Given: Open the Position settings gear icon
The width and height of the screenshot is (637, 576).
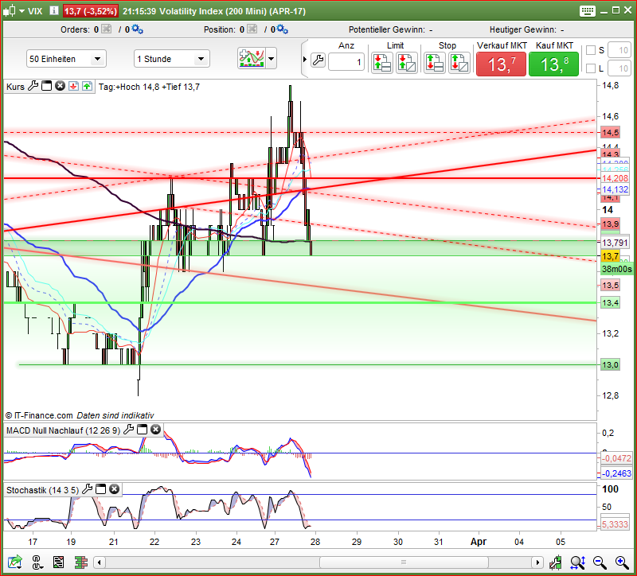Looking at the screenshot, I should [x=283, y=29].
